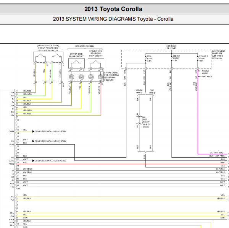229x228 pixels.
Task: Click the "P-AB" terminal label
Action: [12, 145]
